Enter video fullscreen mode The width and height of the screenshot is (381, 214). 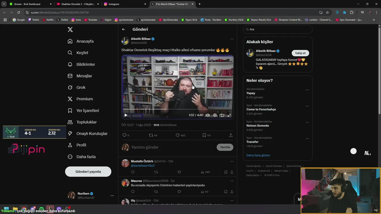coord(229,115)
